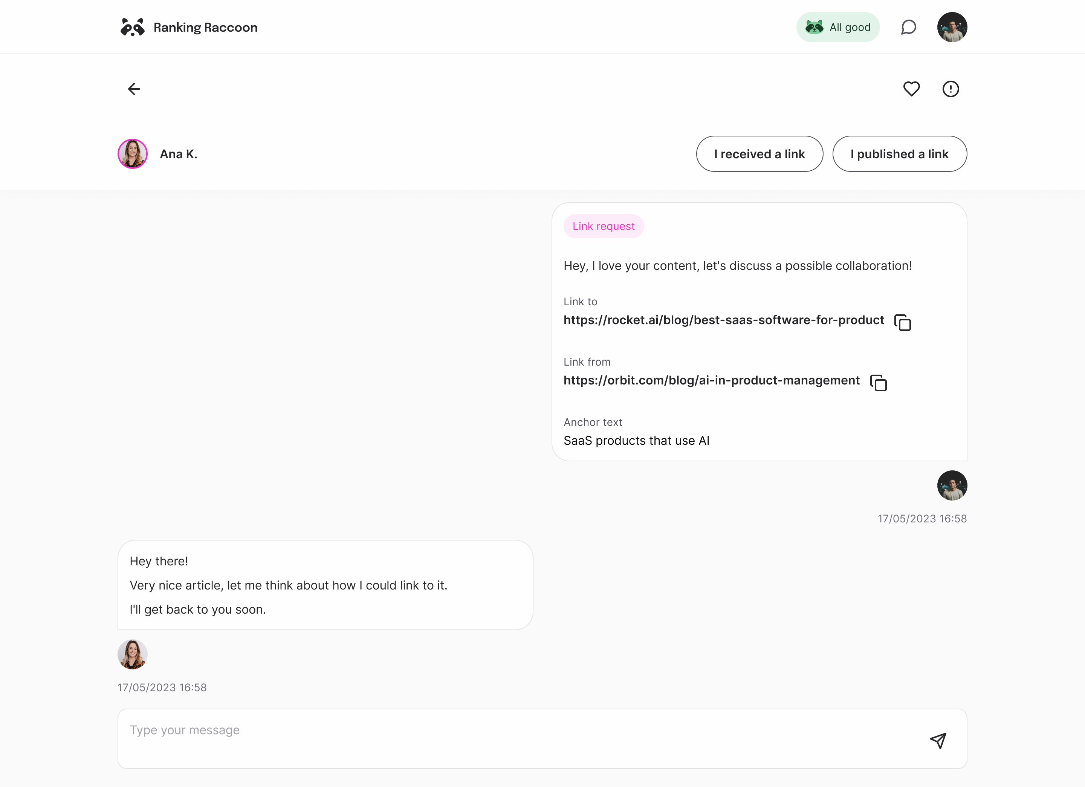The width and height of the screenshot is (1085, 787).
Task: Open the messages chat bubble icon
Action: pos(908,27)
